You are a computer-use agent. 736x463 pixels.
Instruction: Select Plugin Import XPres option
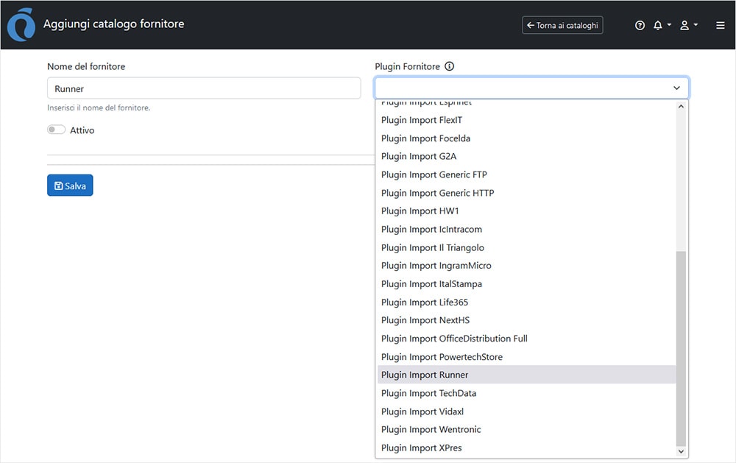coord(421,448)
